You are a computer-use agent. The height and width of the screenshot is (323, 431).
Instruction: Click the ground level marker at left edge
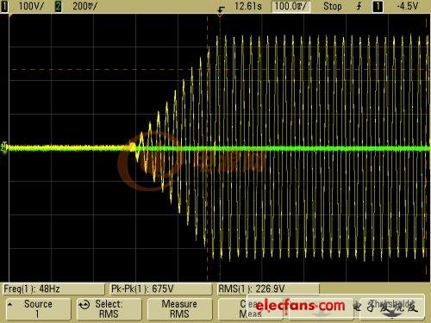pyautogui.click(x=4, y=147)
